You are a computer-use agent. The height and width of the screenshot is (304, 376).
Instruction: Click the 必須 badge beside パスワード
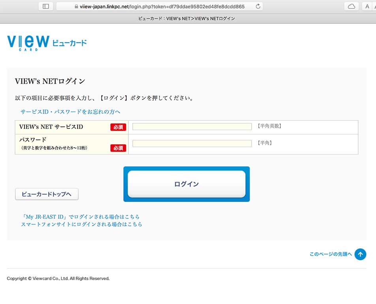[118, 148]
